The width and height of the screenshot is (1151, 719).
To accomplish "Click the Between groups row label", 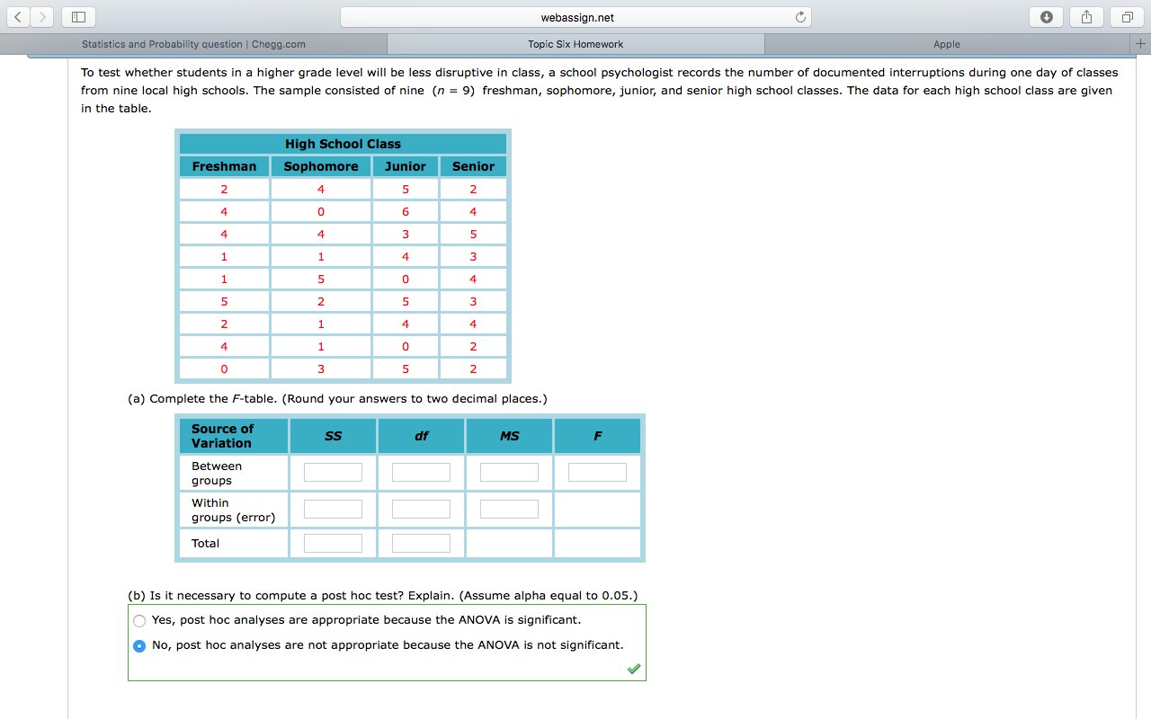I will pyautogui.click(x=217, y=473).
